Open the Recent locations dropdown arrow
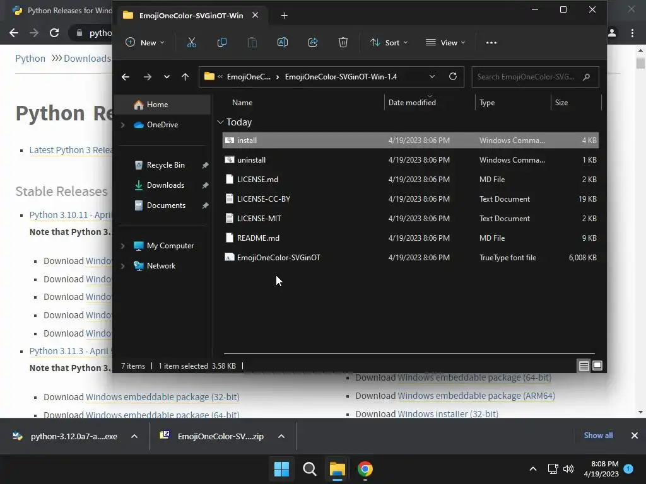The height and width of the screenshot is (484, 646). tap(167, 76)
